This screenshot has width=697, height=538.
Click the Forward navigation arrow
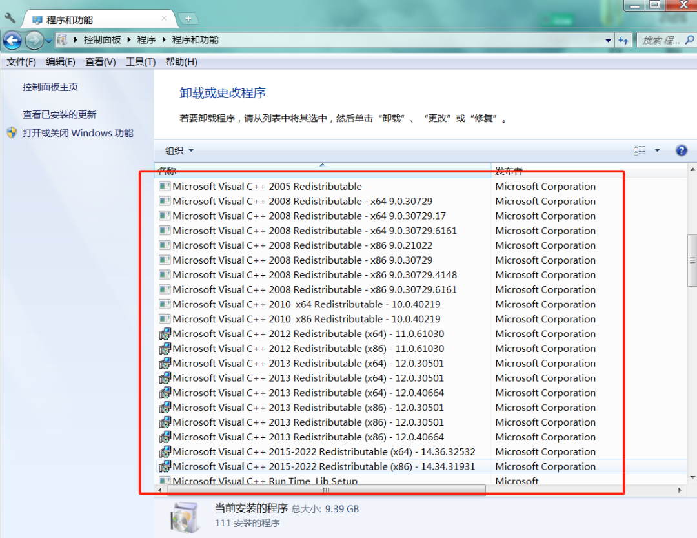pos(34,41)
